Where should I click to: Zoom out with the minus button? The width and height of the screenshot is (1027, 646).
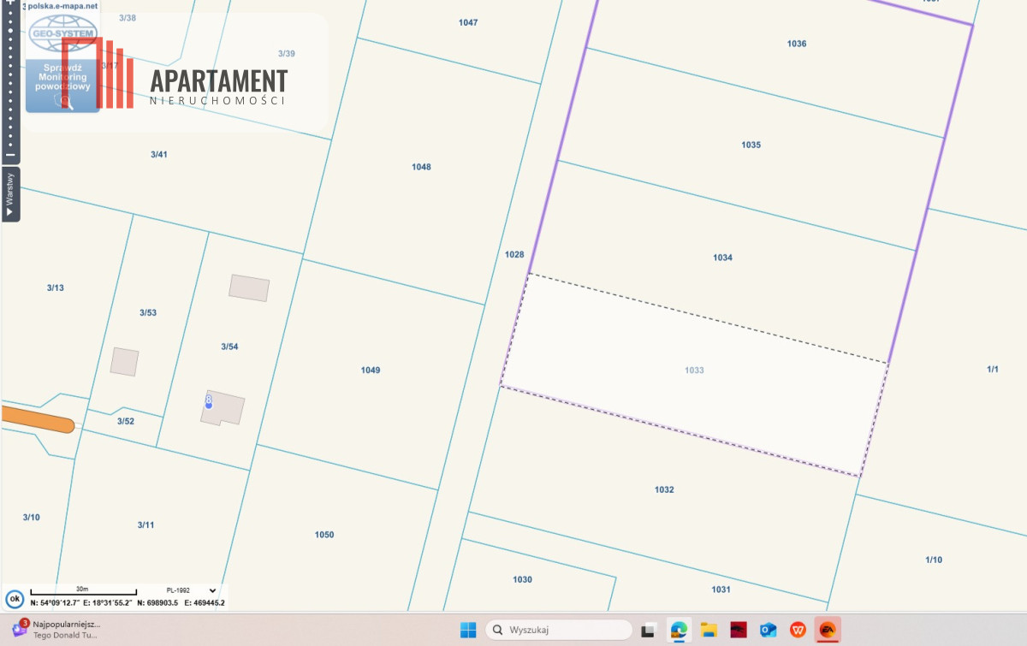[10, 155]
